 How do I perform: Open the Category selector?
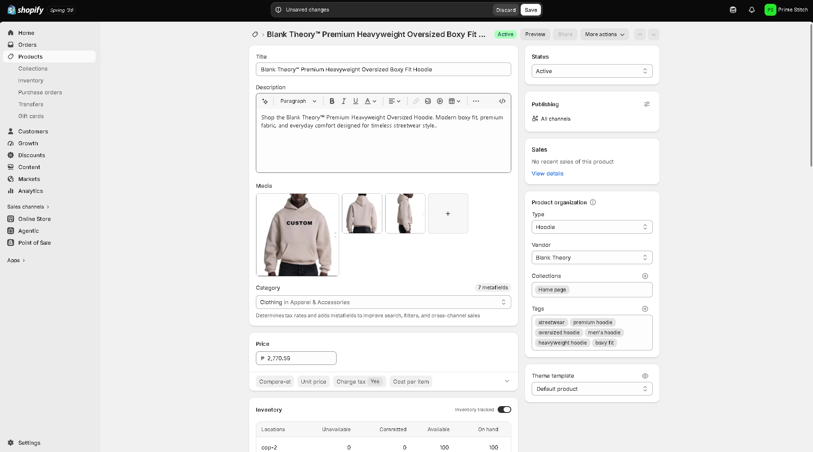pos(383,302)
